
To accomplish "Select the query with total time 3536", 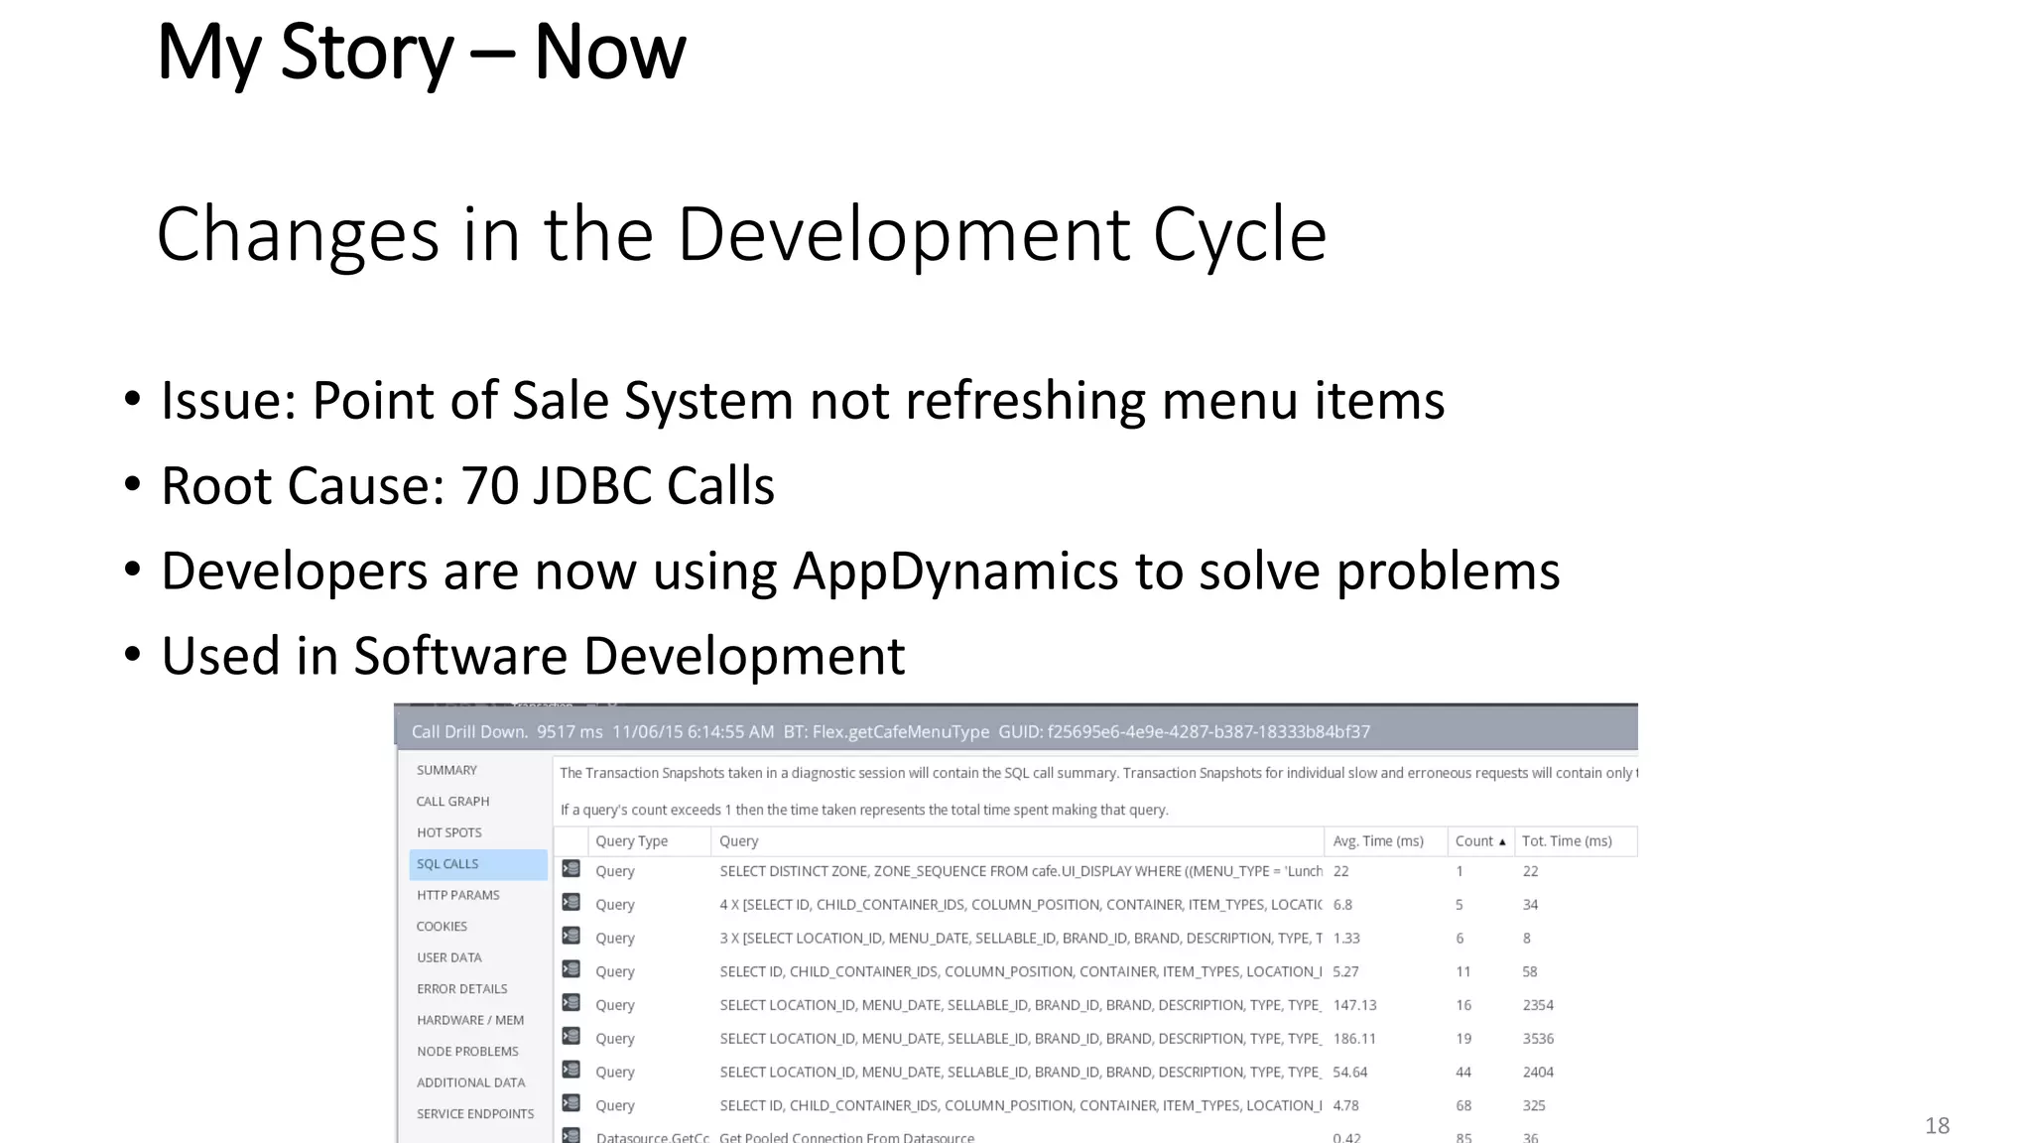I will pyautogui.click(x=1021, y=1039).
